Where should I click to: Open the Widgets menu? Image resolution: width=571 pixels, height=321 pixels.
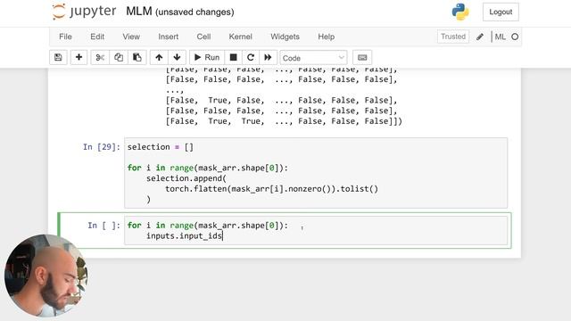coord(285,37)
